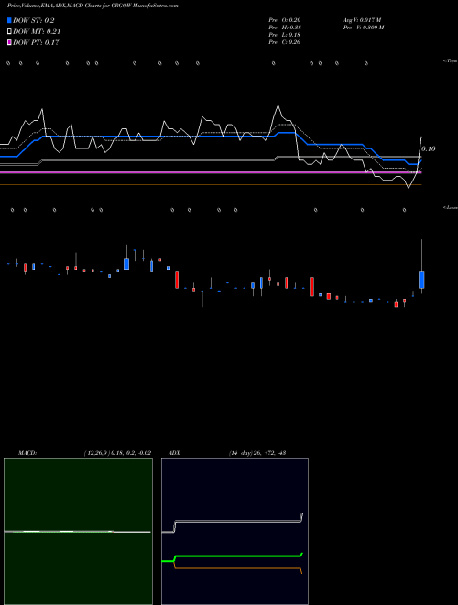The width and height of the screenshot is (458, 605).
Task: Click the 'Avg V: 0.017 M' volume text
Action: click(x=363, y=20)
